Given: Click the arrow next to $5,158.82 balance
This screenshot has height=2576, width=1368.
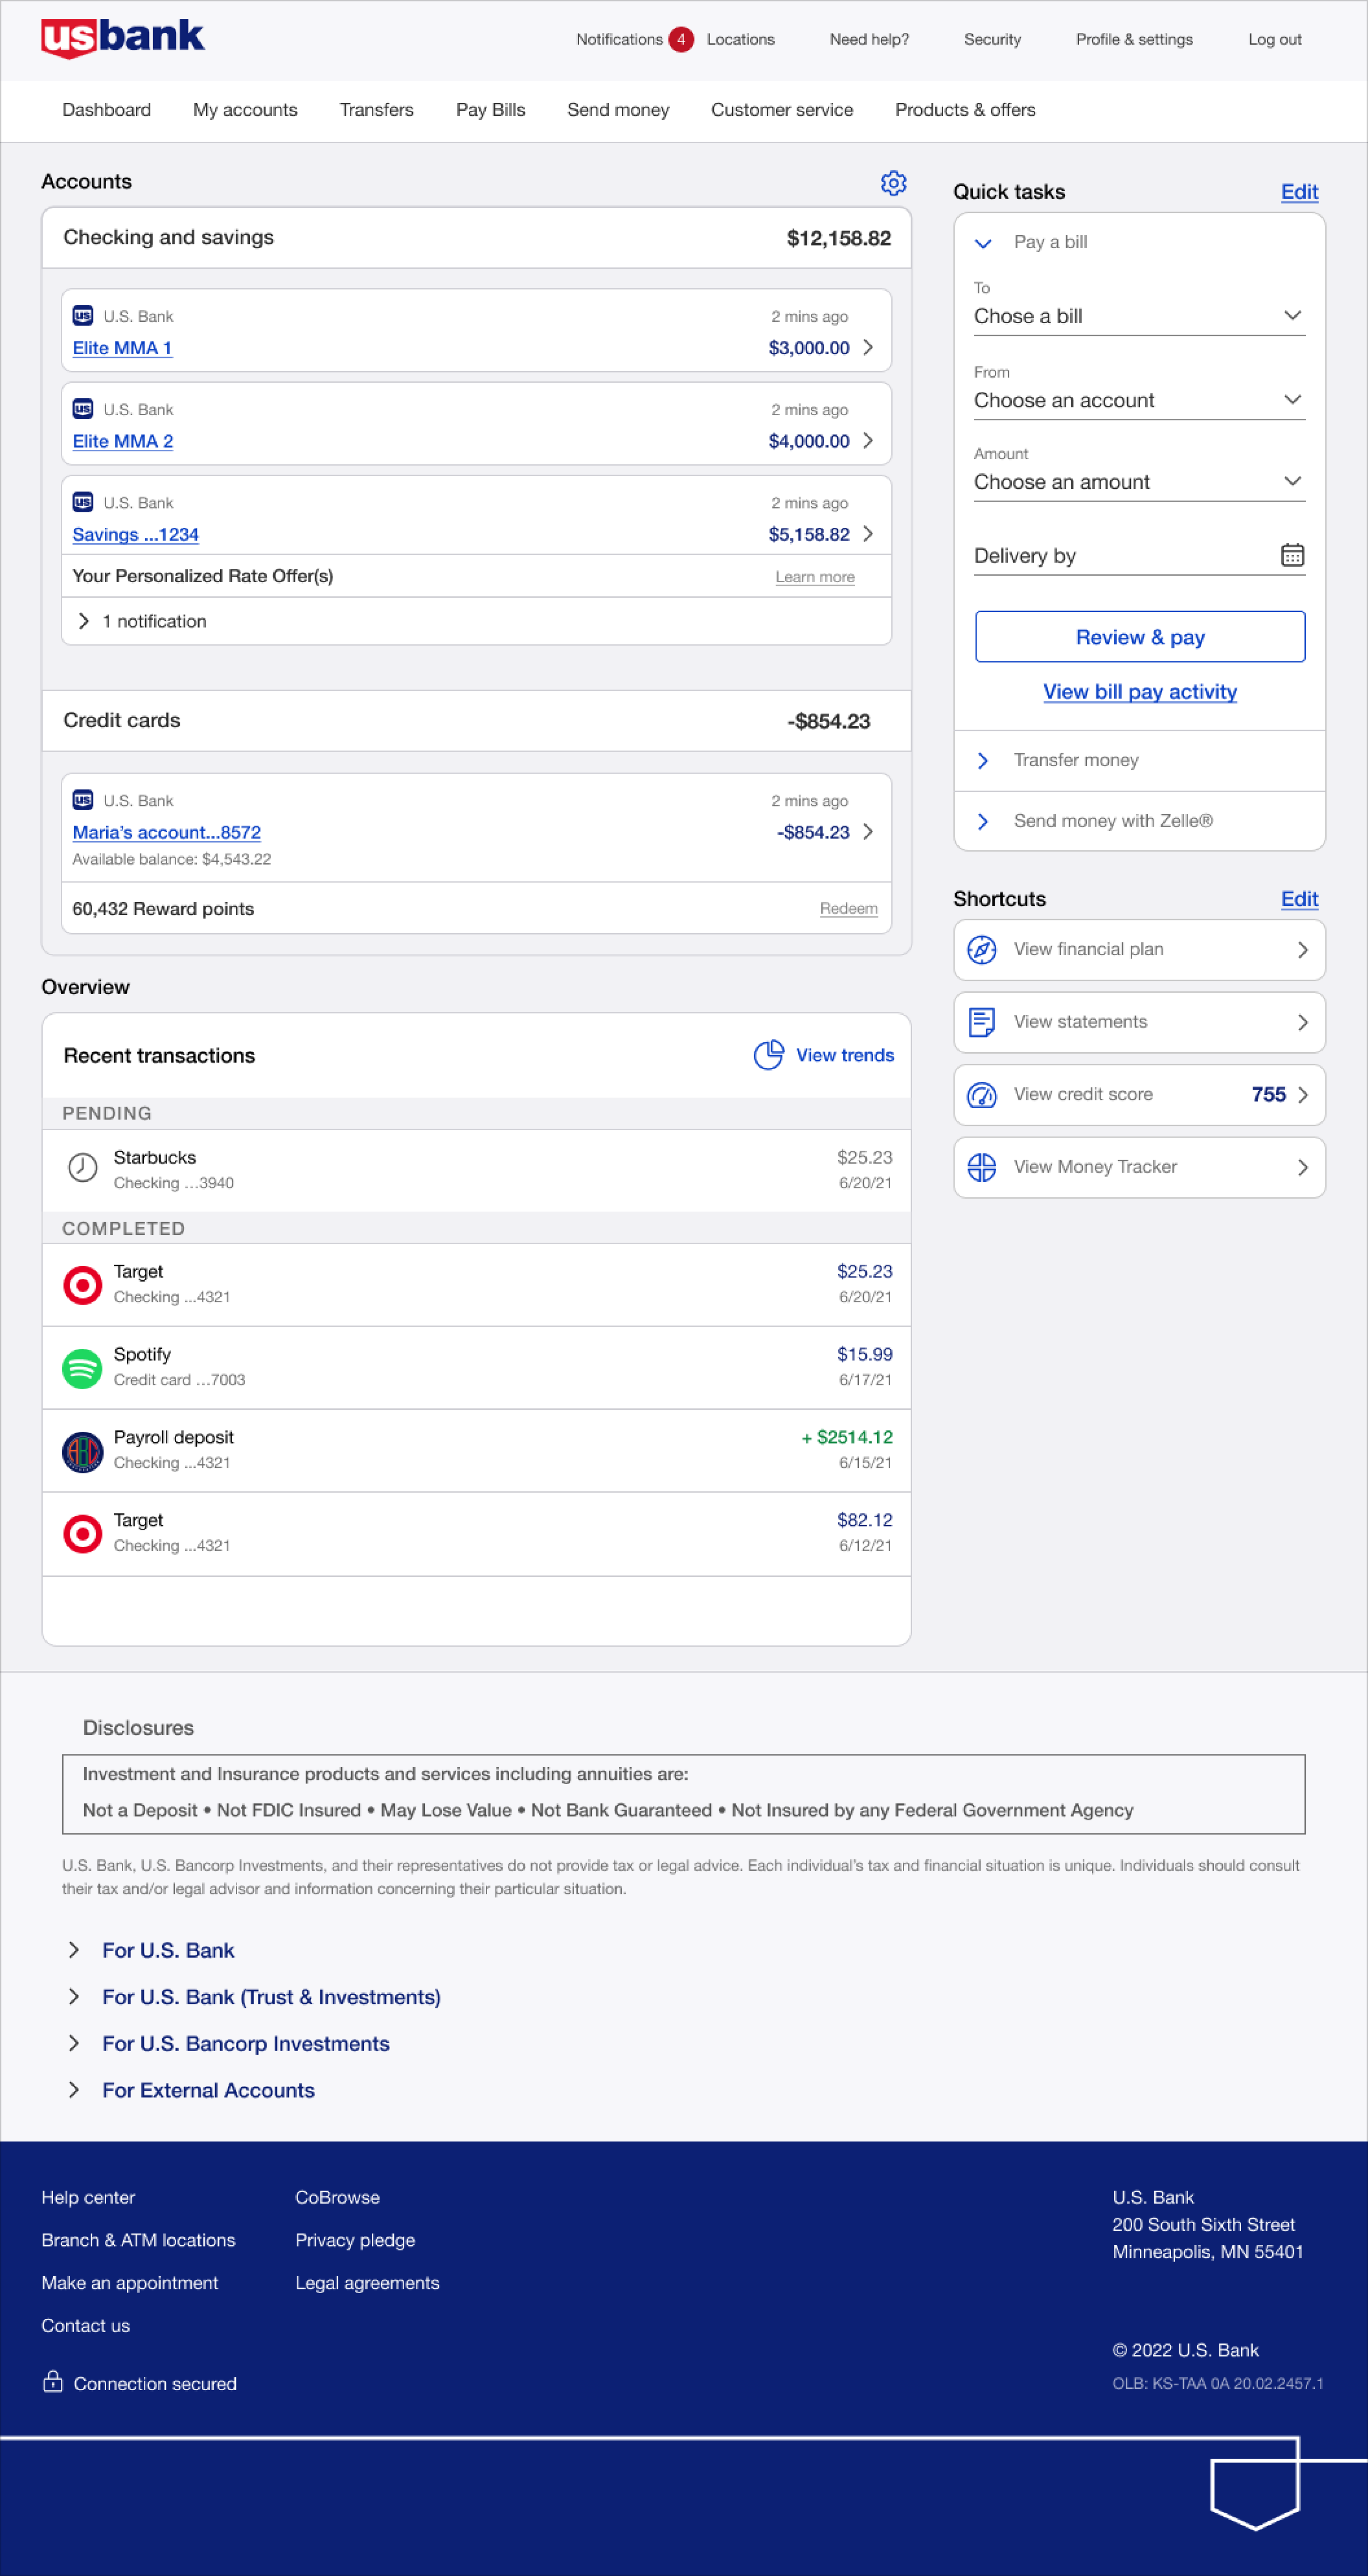Looking at the screenshot, I should [x=868, y=534].
